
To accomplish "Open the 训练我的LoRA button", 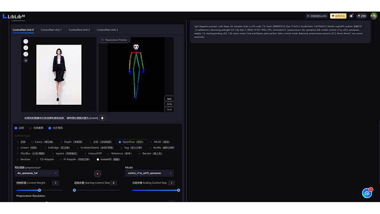I will pos(317,16).
